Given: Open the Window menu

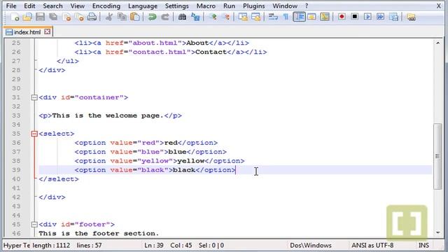Looking at the screenshot, I should [x=285, y=6].
